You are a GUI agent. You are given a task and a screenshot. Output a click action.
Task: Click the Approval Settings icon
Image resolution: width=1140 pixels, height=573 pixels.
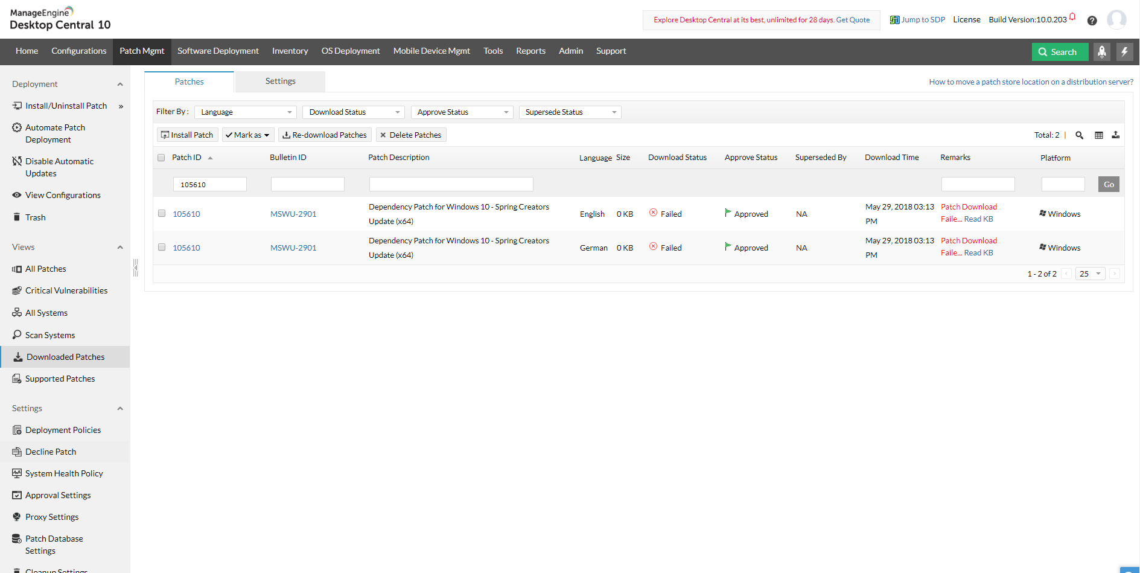[17, 495]
